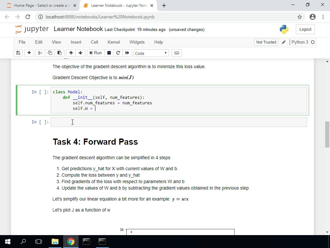The width and height of the screenshot is (330, 248).
Task: Open Task View on taskbar
Action: tap(39, 242)
